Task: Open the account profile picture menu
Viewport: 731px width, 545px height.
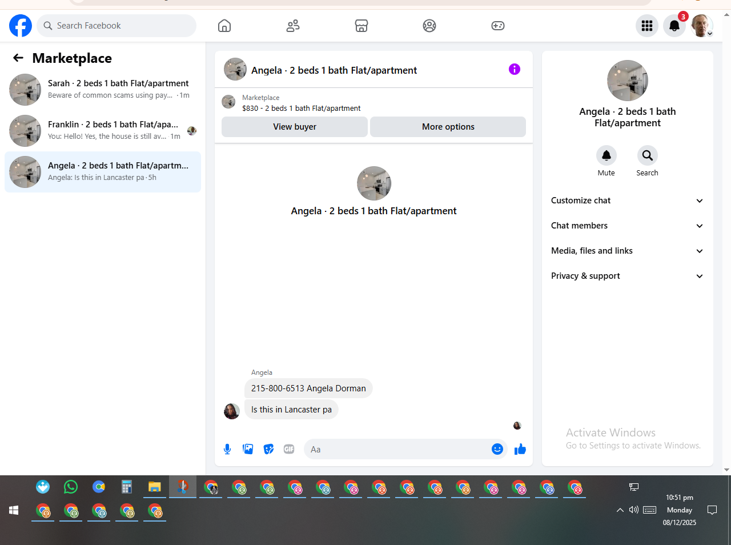Action: pyautogui.click(x=702, y=26)
